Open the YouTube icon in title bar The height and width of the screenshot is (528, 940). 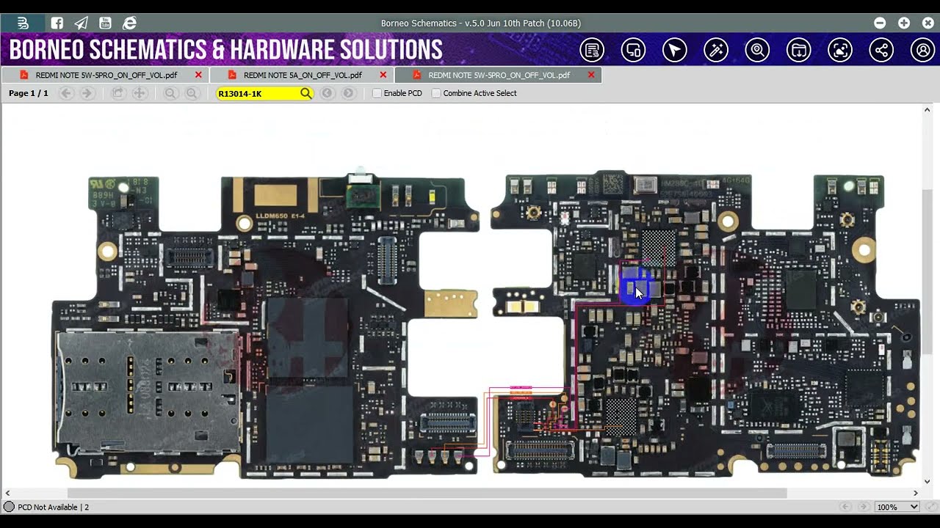(105, 23)
